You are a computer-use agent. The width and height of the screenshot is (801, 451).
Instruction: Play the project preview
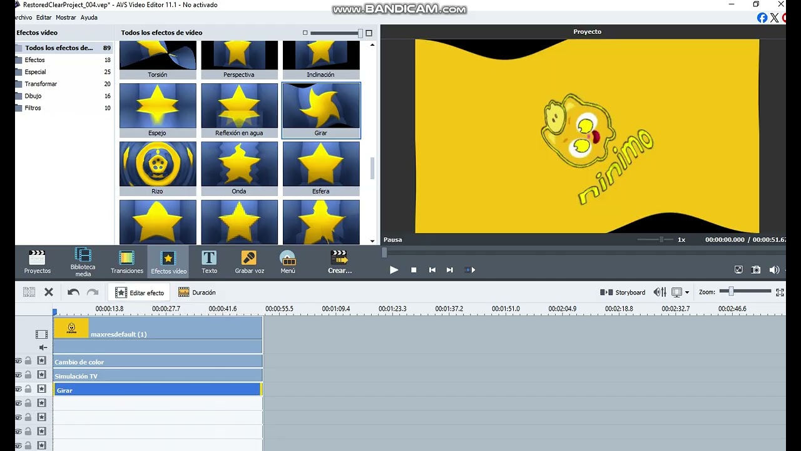coord(394,270)
